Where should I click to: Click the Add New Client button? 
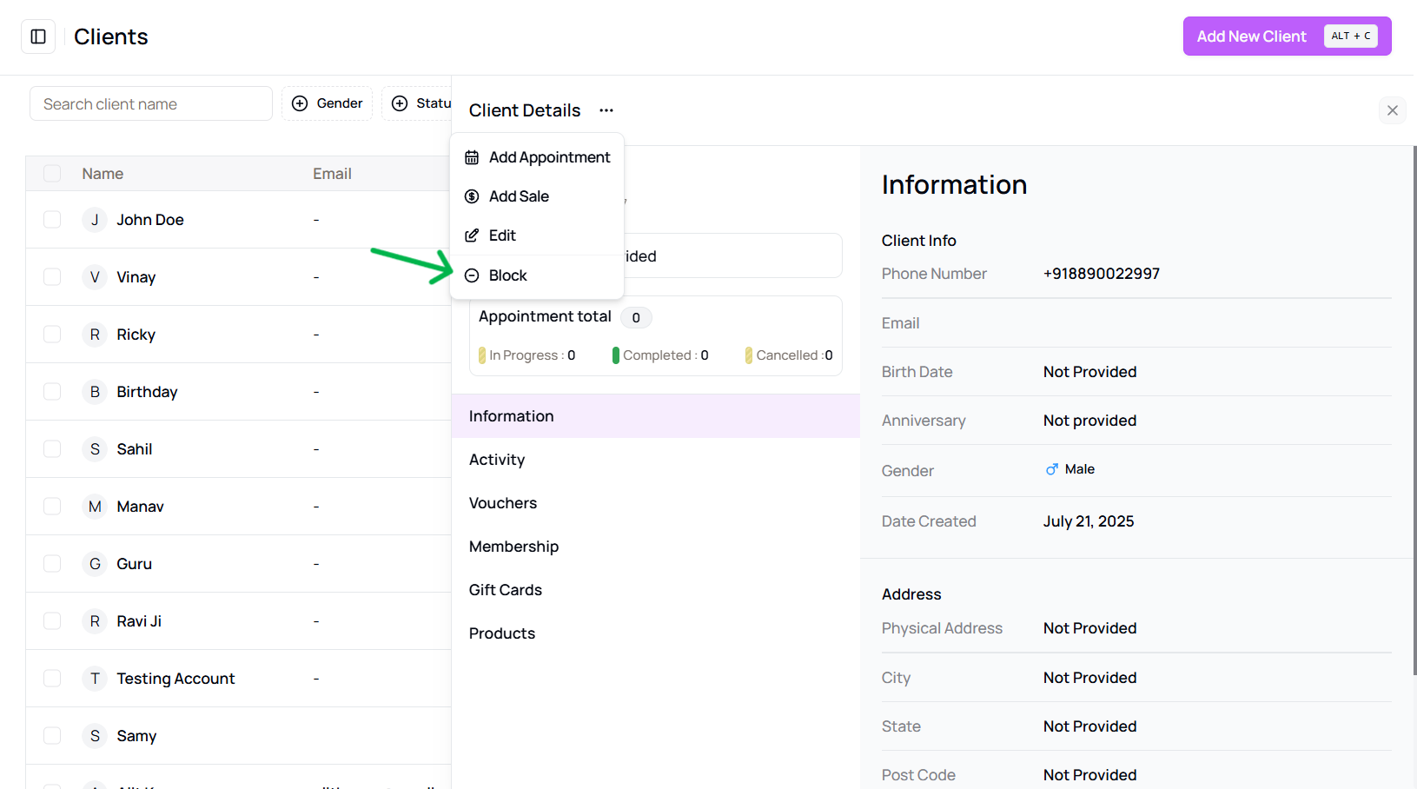pyautogui.click(x=1287, y=36)
